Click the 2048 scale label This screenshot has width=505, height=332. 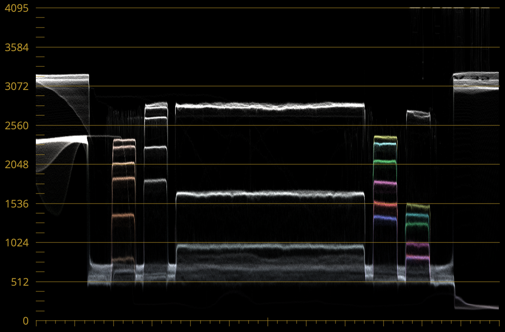tap(16, 164)
